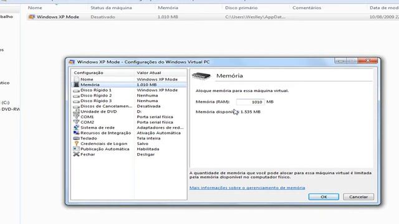Viewport: 399px width, 224px height.
Task: Click the COM1 serial port icon
Action: pyautogui.click(x=76, y=117)
